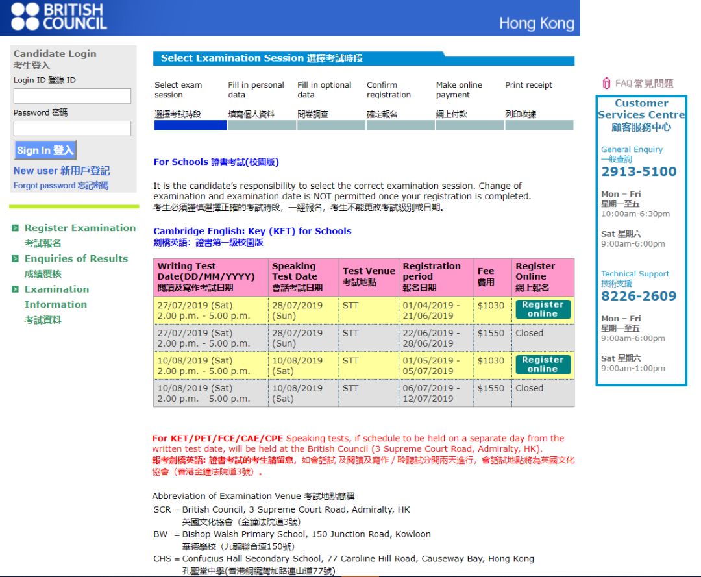The width and height of the screenshot is (701, 577).
Task: Open the Enquiries of Results page
Action: click(x=75, y=258)
